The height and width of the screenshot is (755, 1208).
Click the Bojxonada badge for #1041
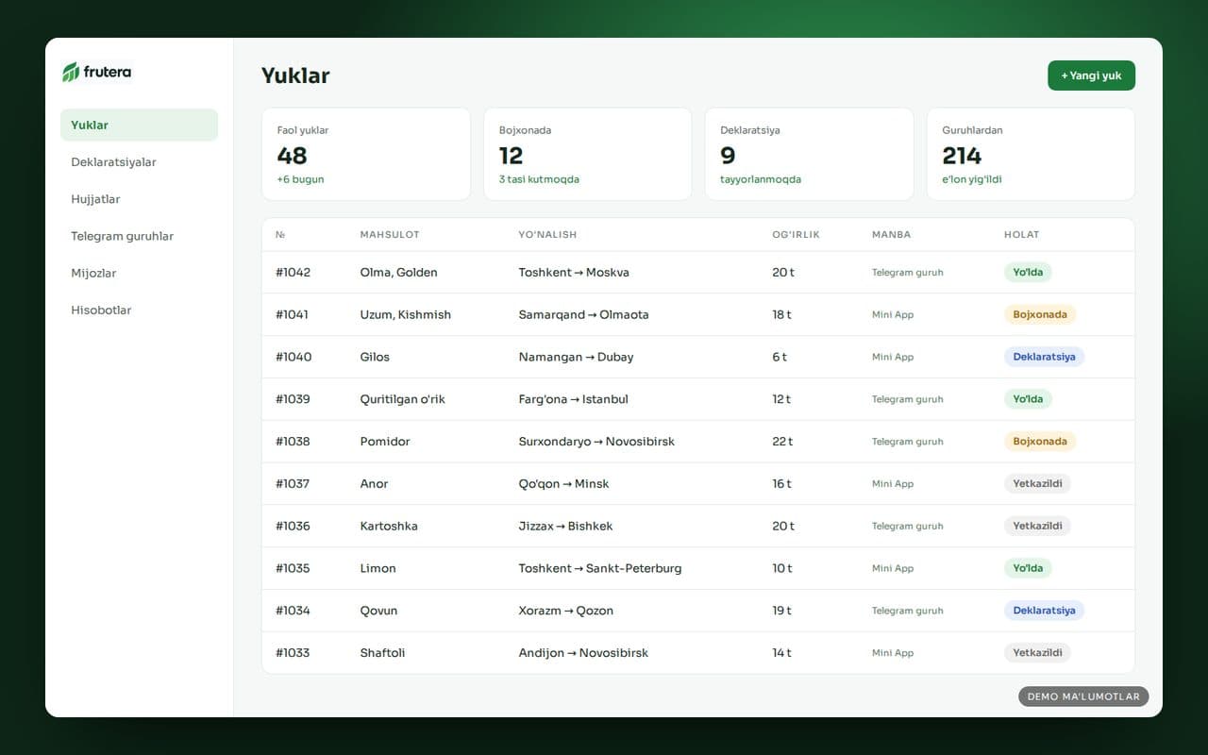pyautogui.click(x=1040, y=314)
